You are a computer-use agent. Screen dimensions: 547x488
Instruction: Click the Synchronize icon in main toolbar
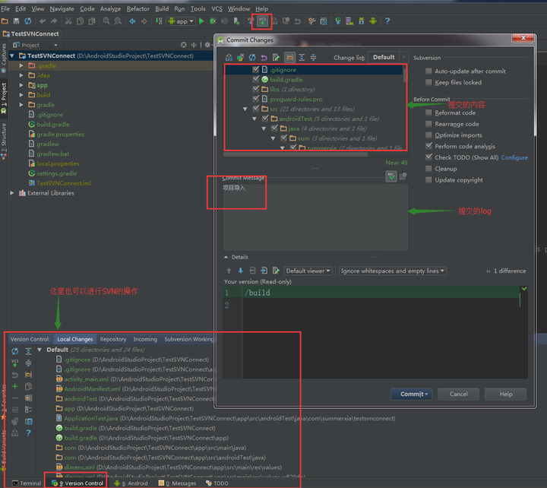point(28,21)
